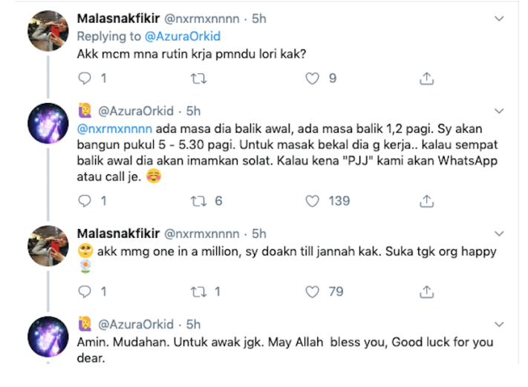Like the tweet with 79 likes

(313, 291)
